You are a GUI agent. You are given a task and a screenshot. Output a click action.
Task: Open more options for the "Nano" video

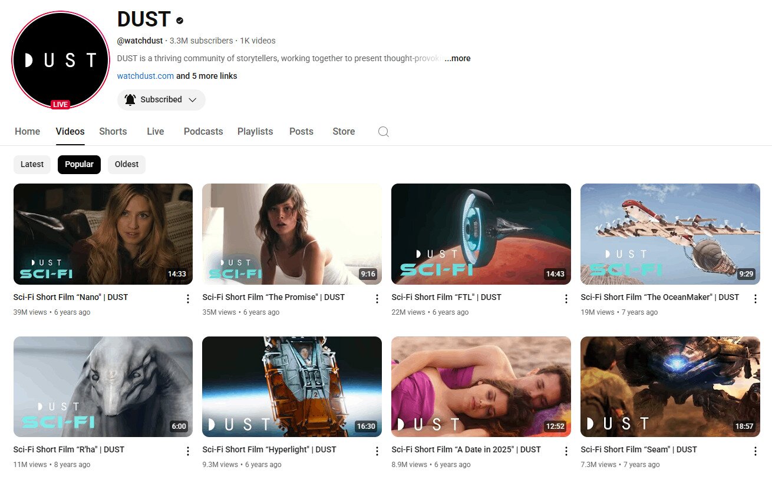pos(188,299)
